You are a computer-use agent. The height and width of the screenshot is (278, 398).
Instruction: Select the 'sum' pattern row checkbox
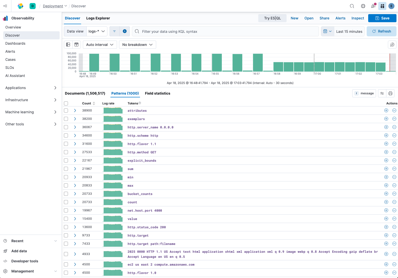pyautogui.click(x=66, y=169)
